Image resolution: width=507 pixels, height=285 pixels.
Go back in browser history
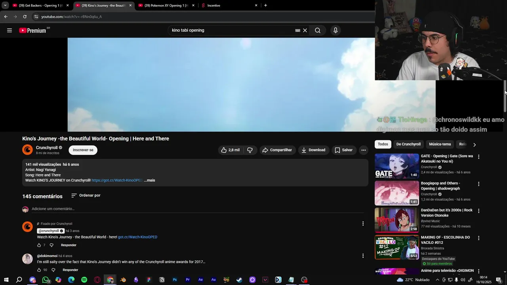coord(6,17)
